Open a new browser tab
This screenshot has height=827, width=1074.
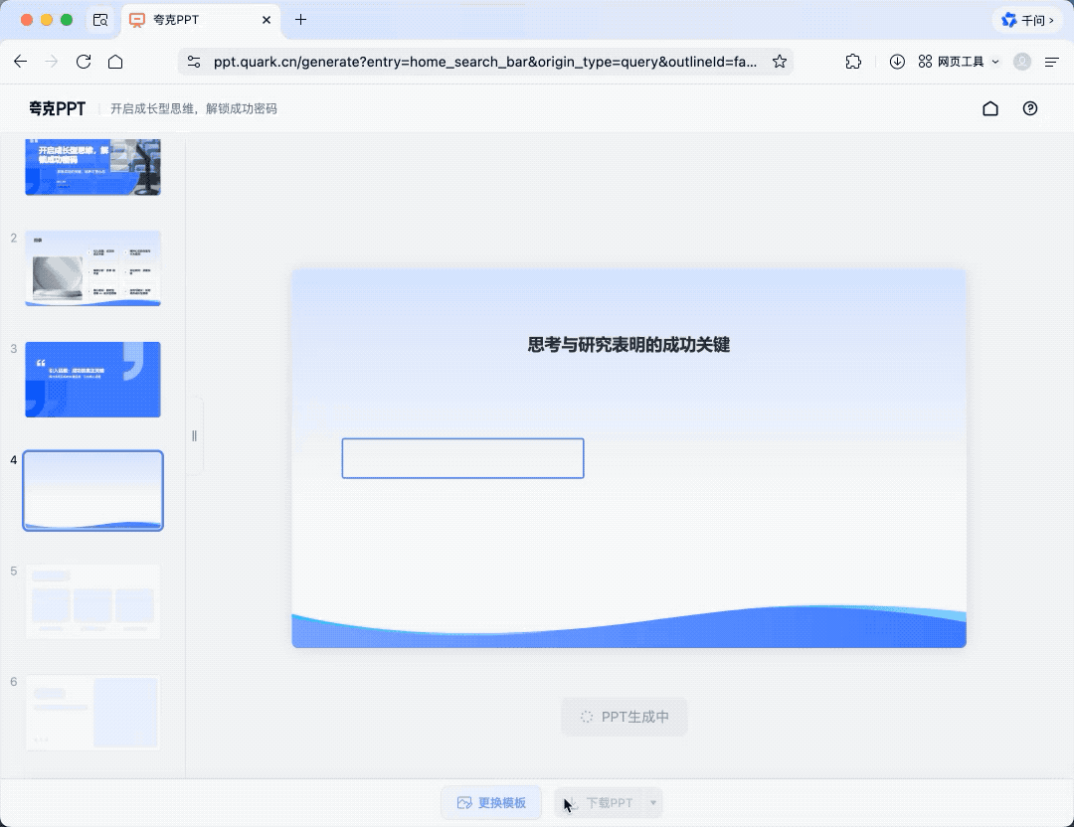coord(300,20)
